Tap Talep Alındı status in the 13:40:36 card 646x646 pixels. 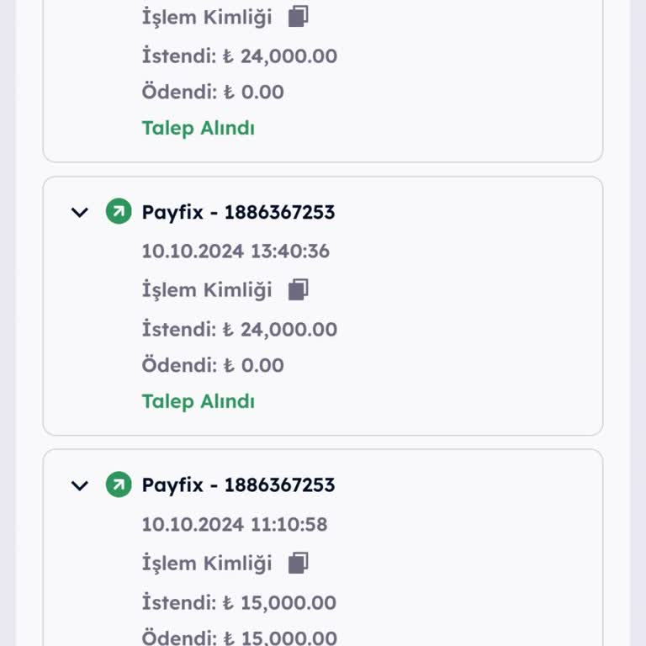[199, 401]
